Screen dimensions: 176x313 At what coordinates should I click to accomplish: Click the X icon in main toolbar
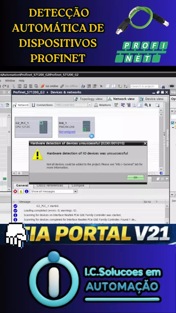click(x=101, y=86)
